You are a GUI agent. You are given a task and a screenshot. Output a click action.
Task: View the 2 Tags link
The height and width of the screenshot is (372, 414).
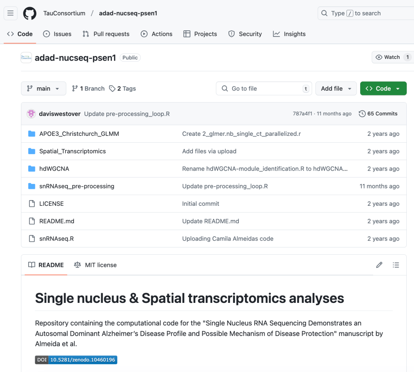tap(123, 89)
